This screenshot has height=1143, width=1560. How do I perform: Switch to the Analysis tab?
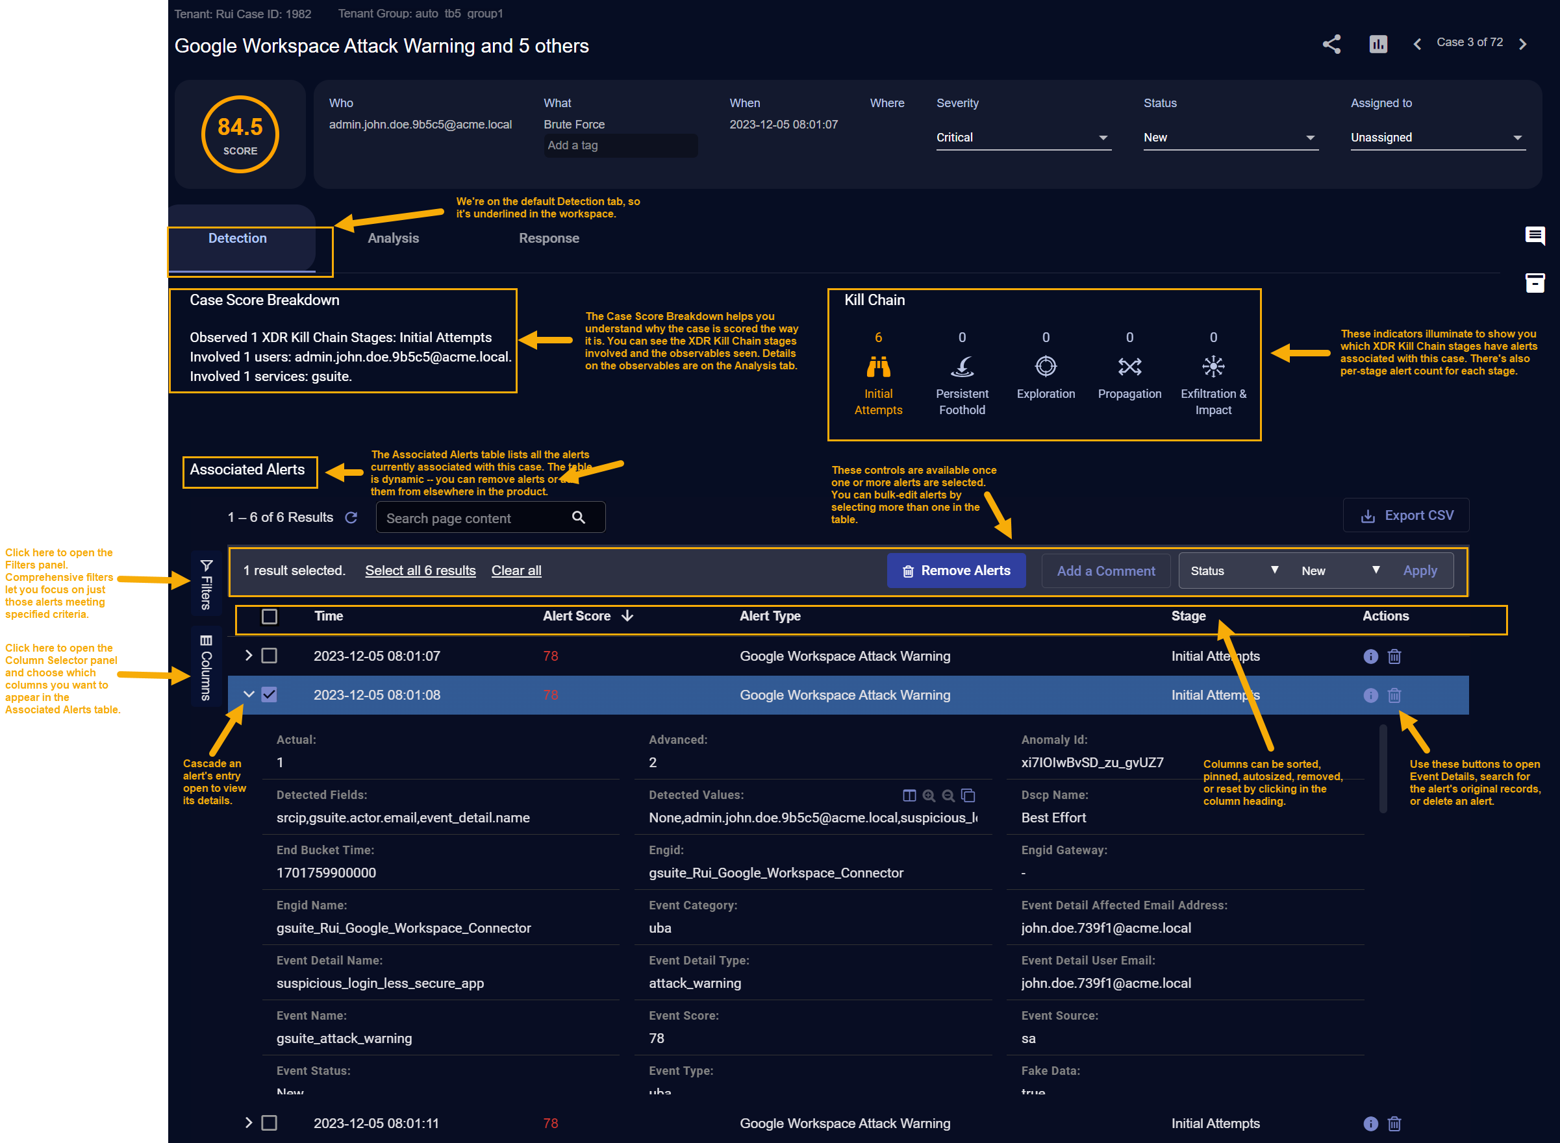[393, 238]
